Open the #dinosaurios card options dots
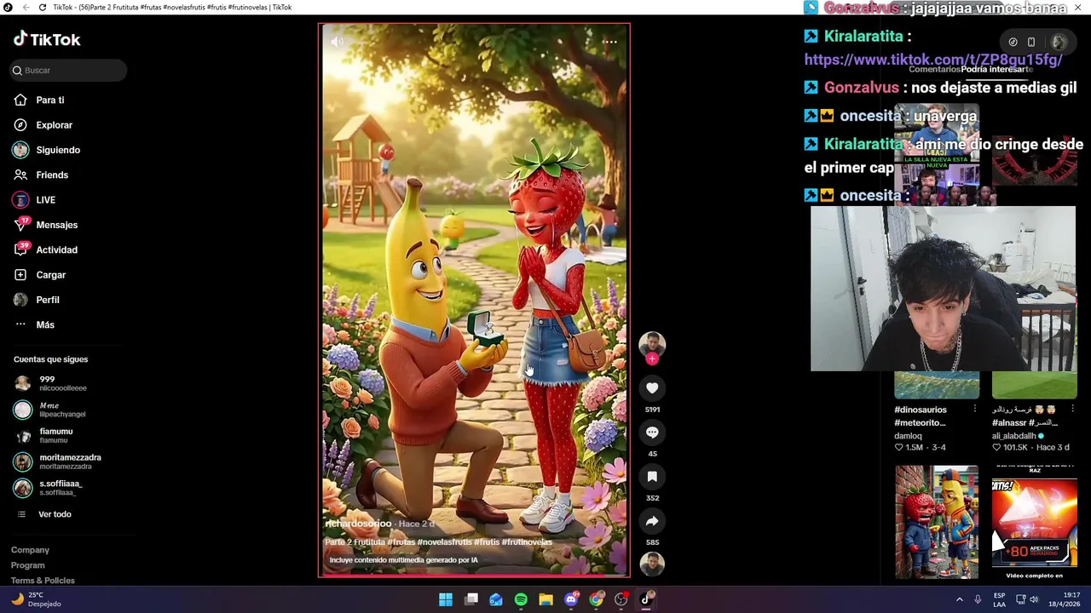This screenshot has width=1091, height=613. [974, 410]
